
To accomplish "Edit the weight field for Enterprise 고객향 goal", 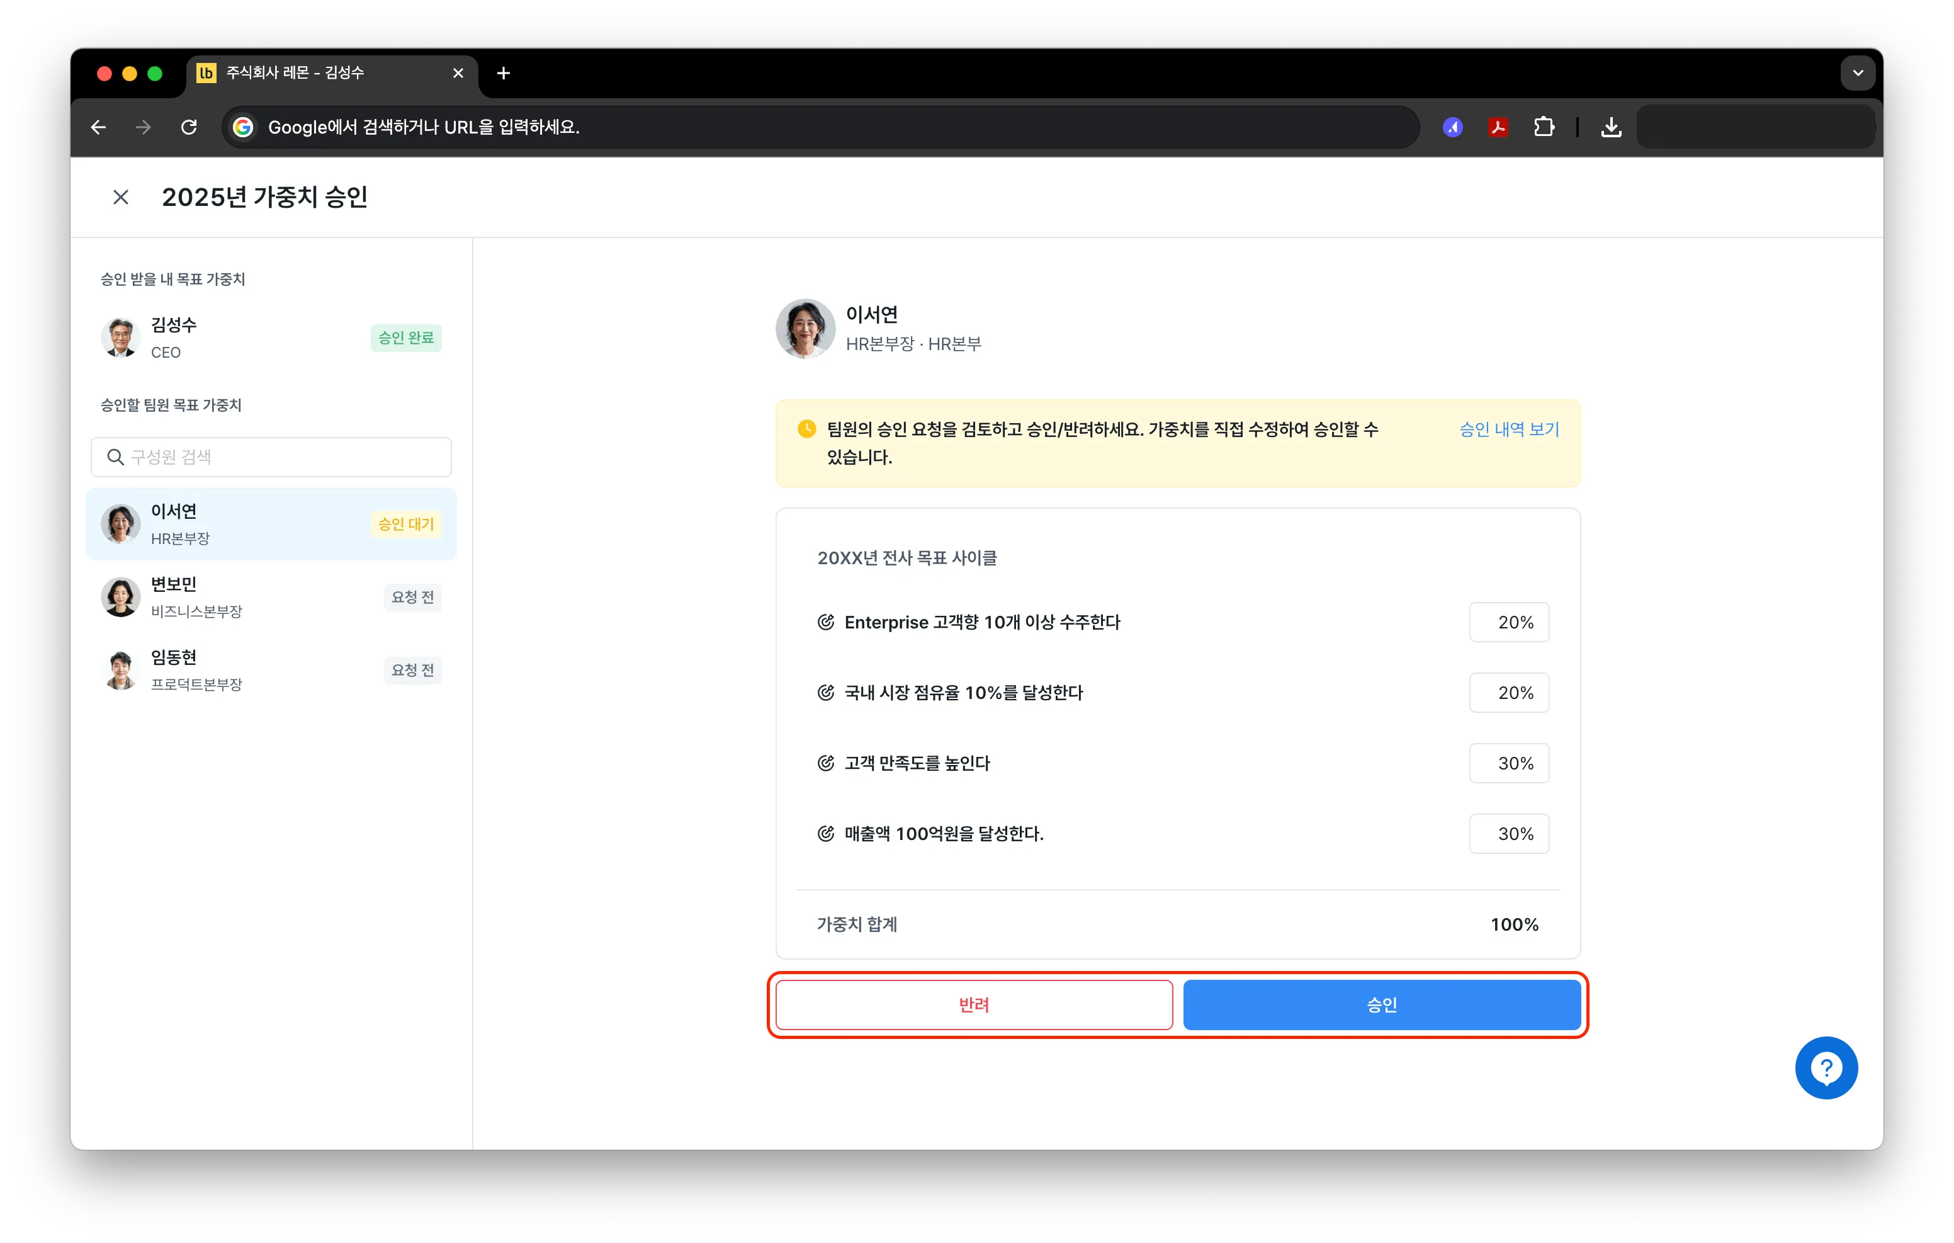I will click(x=1508, y=622).
